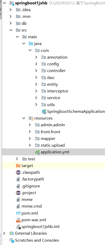Collapse the java source folder arrow

click(24, 44)
